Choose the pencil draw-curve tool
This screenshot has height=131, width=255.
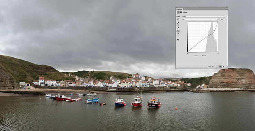click(178, 34)
